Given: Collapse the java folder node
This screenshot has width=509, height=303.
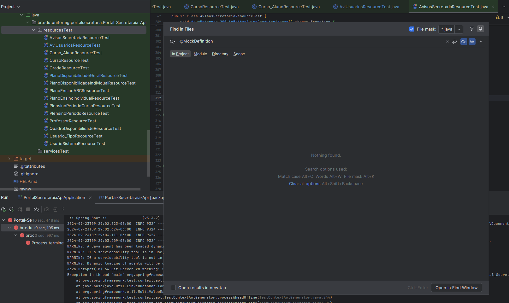Looking at the screenshot, I should click(21, 15).
